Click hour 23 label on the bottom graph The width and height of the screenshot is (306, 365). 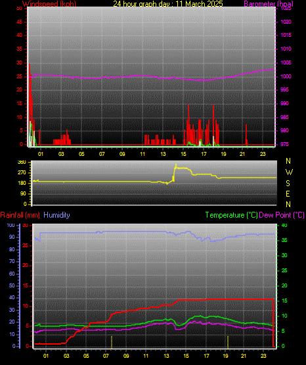pos(263,356)
